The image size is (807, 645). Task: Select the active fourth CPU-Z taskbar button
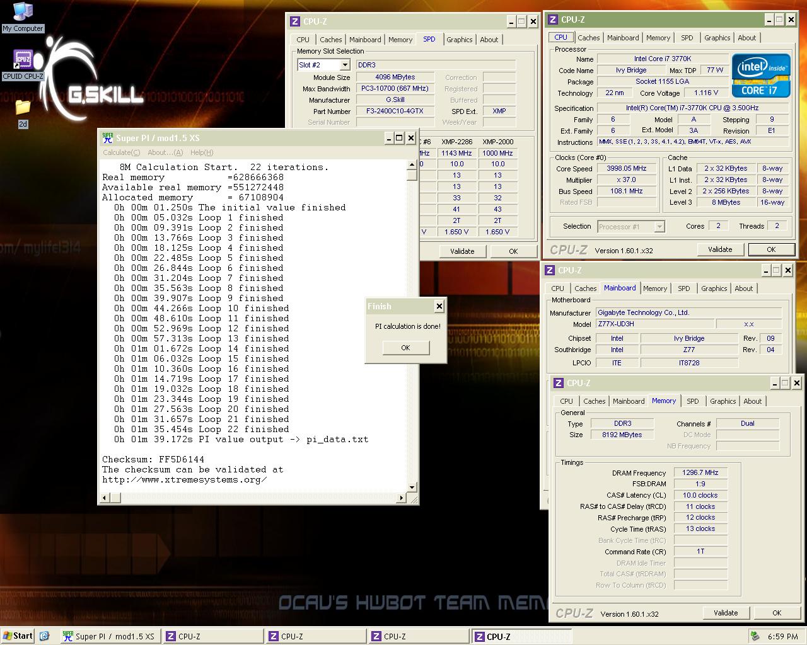(521, 636)
